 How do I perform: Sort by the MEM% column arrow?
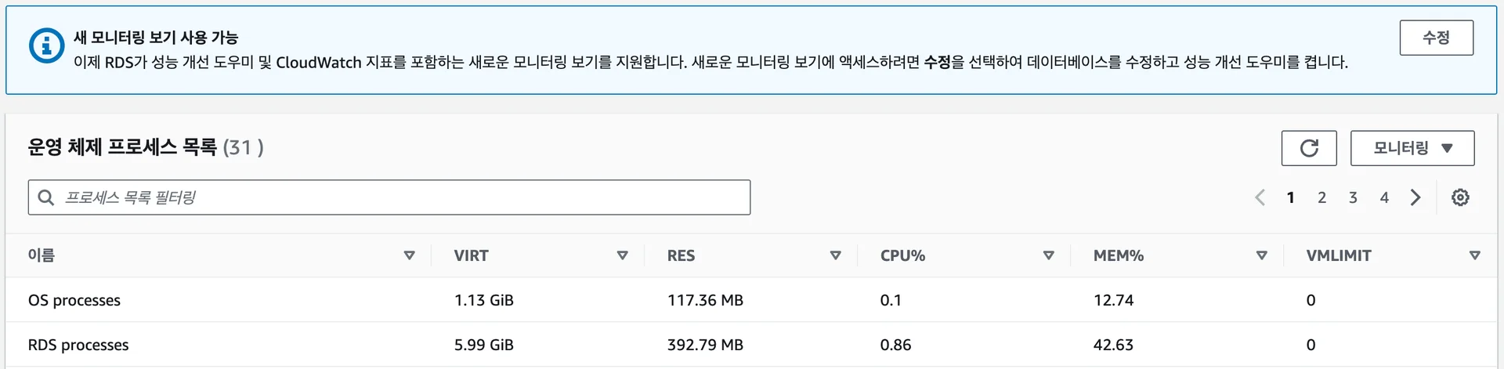tap(1262, 255)
